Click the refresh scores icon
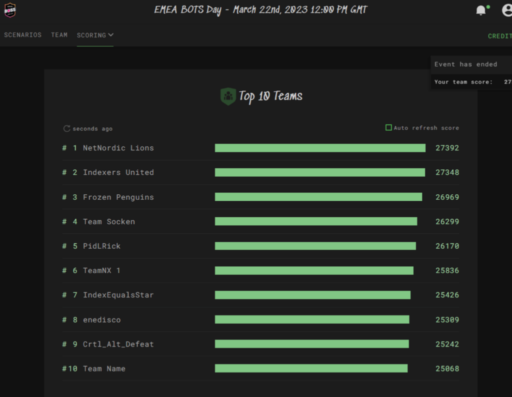The image size is (512, 397). pos(66,129)
